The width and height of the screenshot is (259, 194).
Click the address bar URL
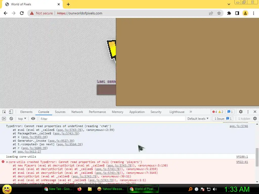click(80, 13)
